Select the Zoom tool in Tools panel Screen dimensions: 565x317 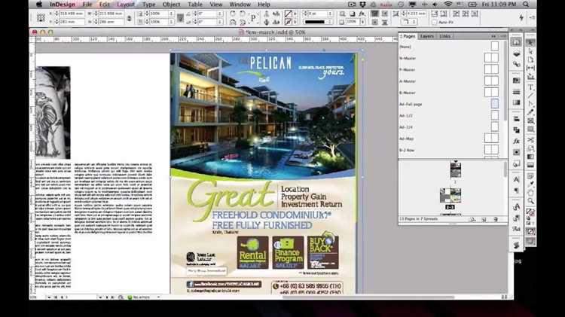530,201
